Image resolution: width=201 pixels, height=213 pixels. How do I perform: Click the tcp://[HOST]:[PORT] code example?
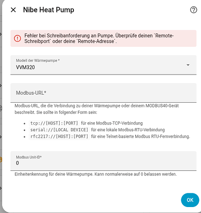[54, 123]
